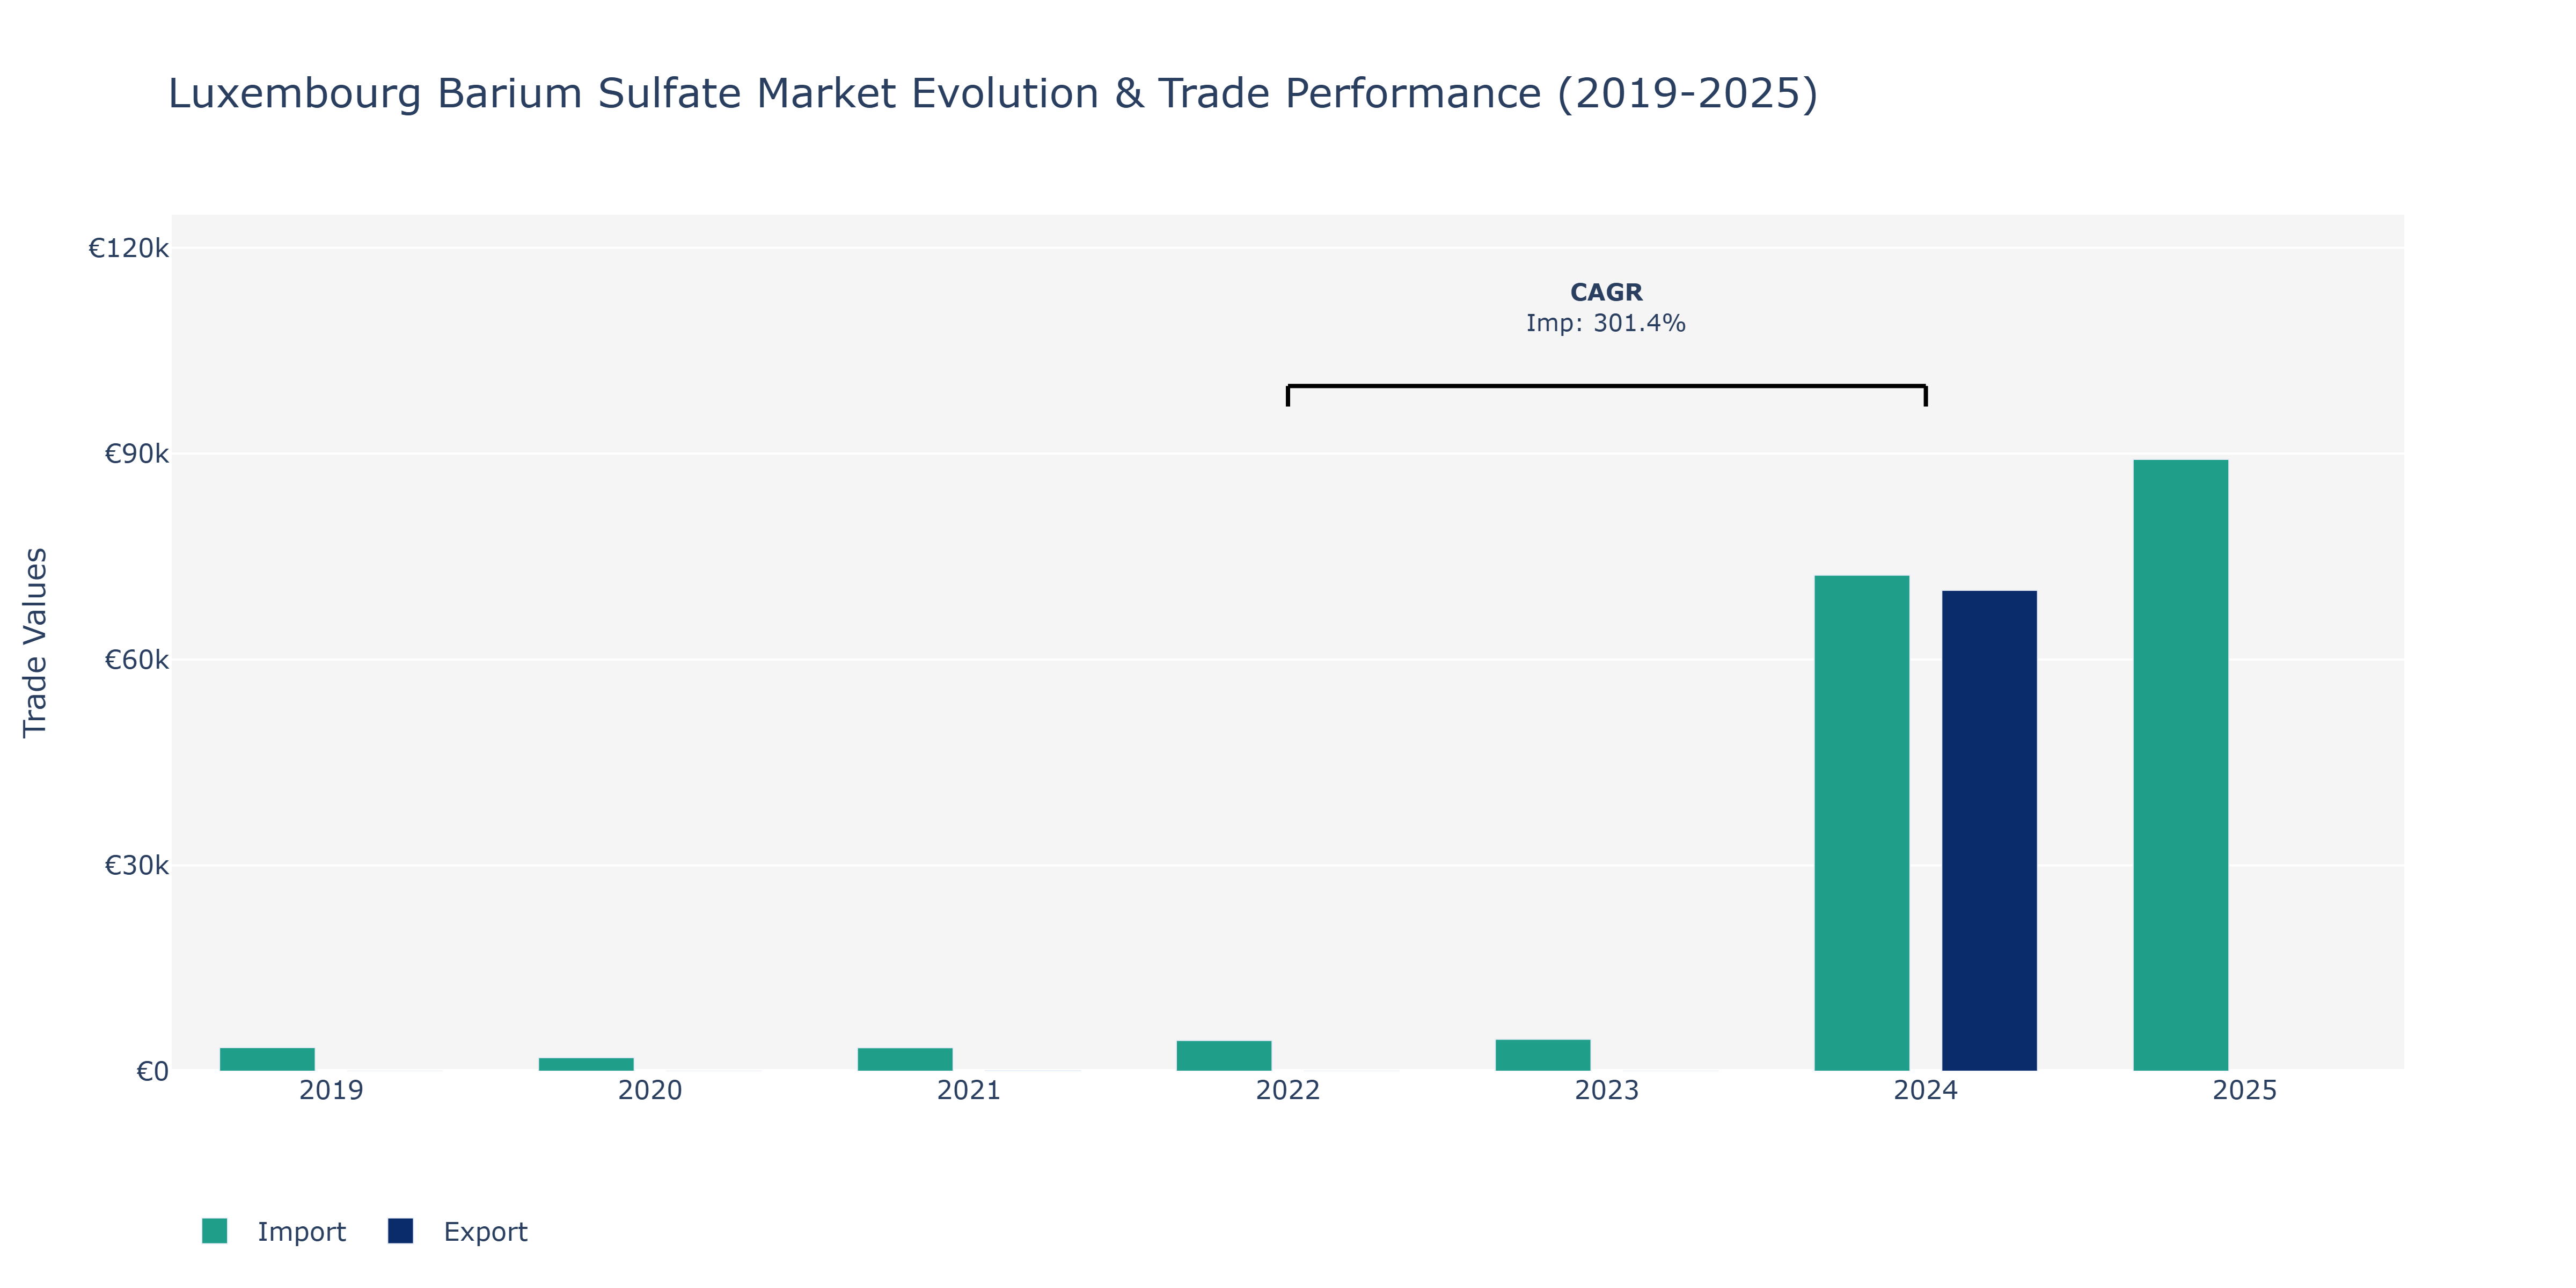Select the 2024 navy Export bar
The height and width of the screenshot is (1288, 2576).
(x=1989, y=831)
